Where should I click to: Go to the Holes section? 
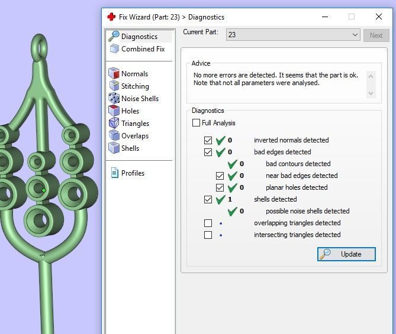pos(130,111)
